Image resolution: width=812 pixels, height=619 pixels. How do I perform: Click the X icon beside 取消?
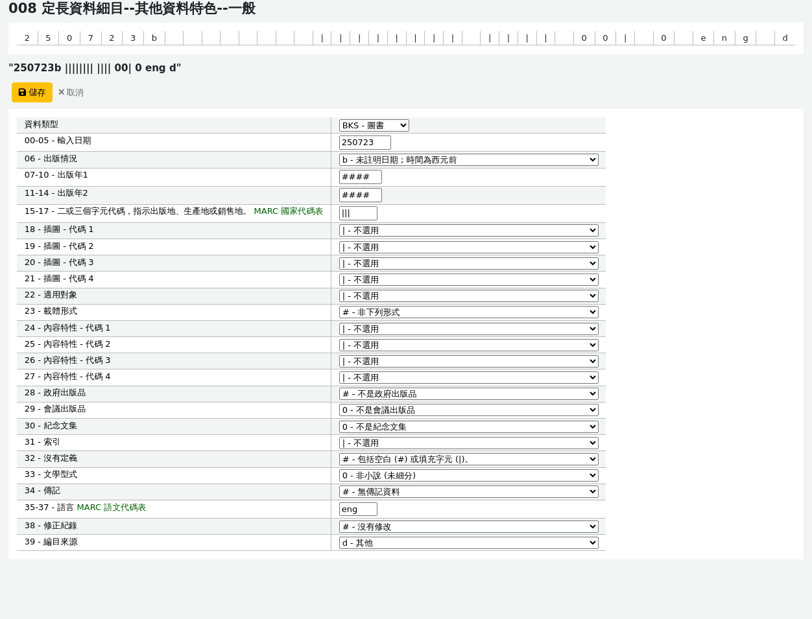click(62, 92)
